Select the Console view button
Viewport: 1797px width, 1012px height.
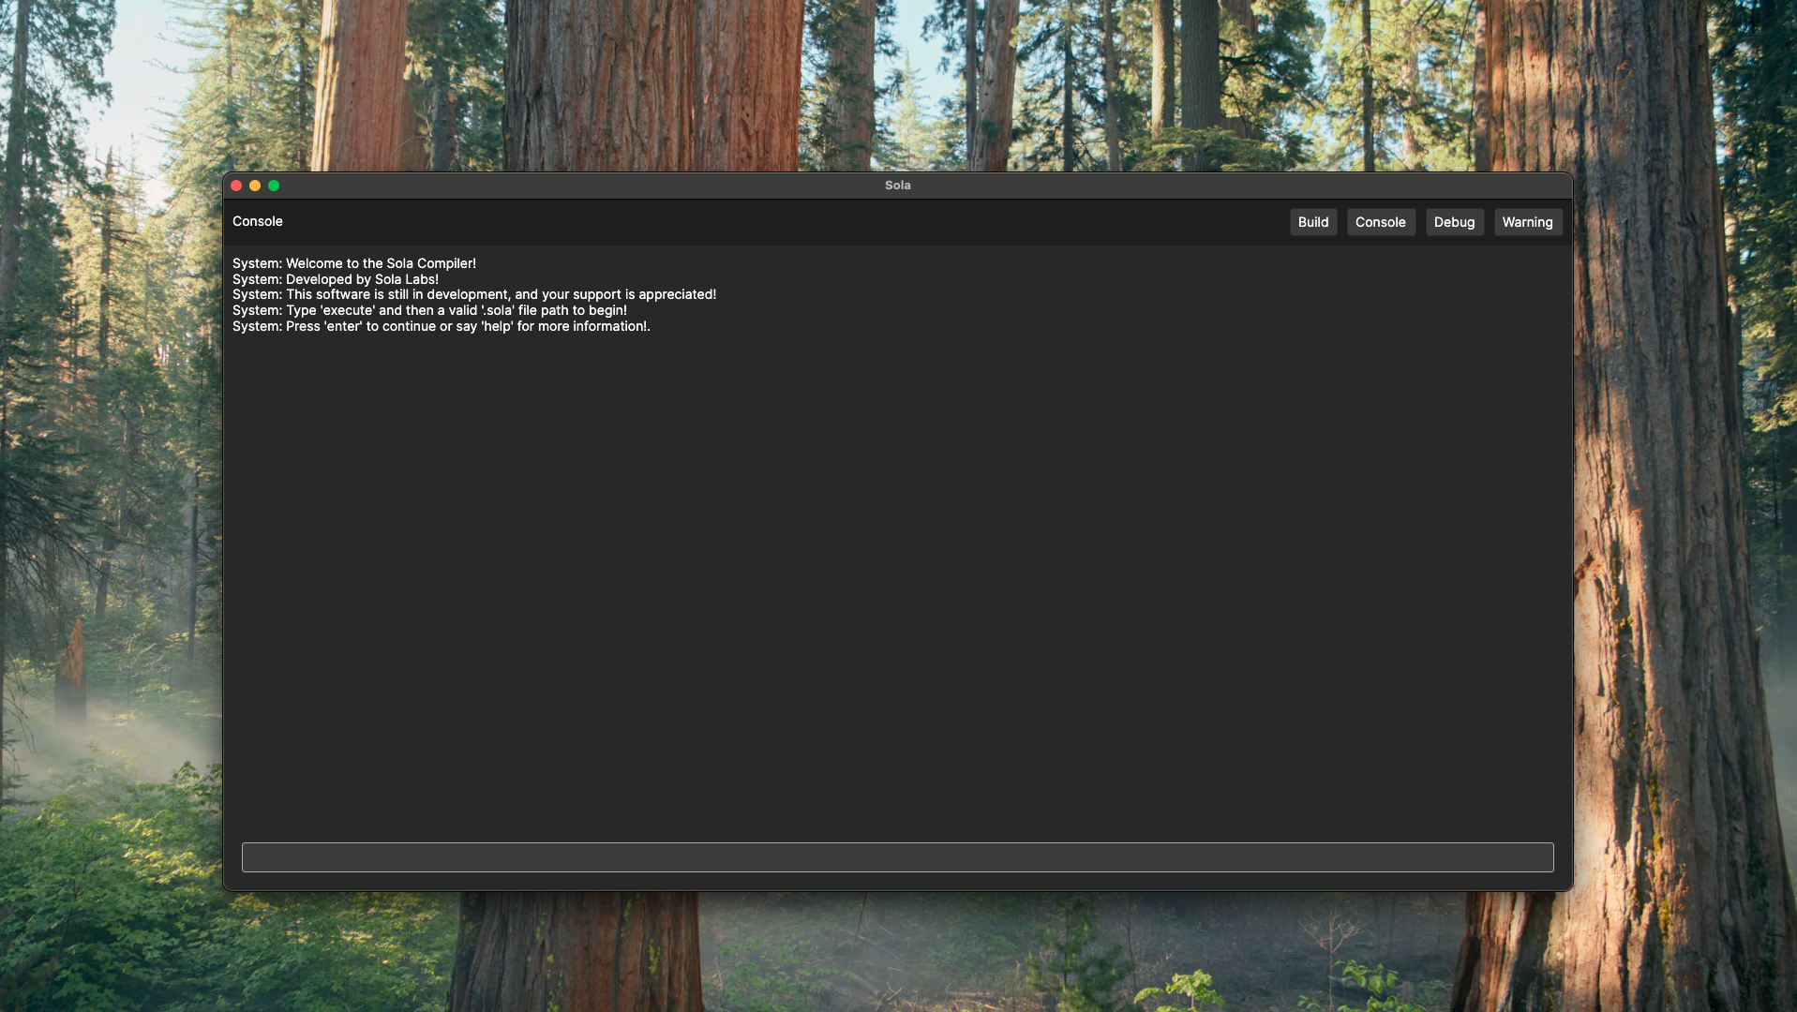1381,222
